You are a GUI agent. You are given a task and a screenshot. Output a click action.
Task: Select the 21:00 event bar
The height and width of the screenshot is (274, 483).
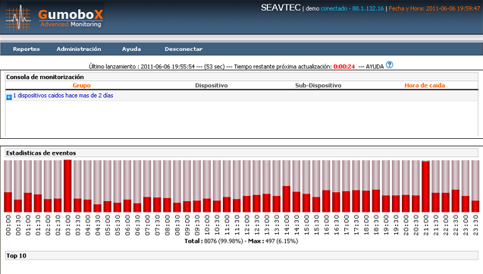(x=425, y=186)
